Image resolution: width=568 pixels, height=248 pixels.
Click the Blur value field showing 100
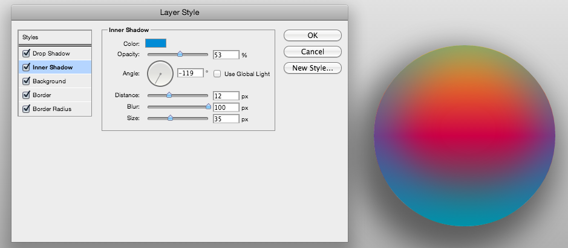[226, 107]
